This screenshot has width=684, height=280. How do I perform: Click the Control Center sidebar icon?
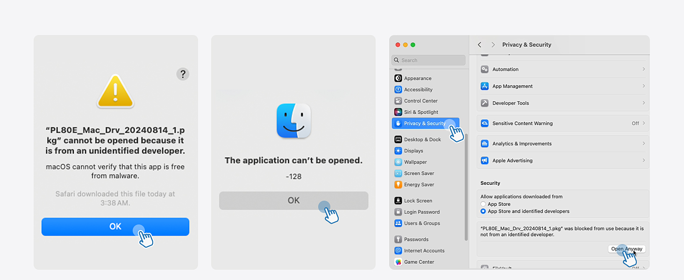pos(398,101)
